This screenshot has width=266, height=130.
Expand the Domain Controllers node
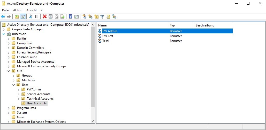tap(9, 48)
